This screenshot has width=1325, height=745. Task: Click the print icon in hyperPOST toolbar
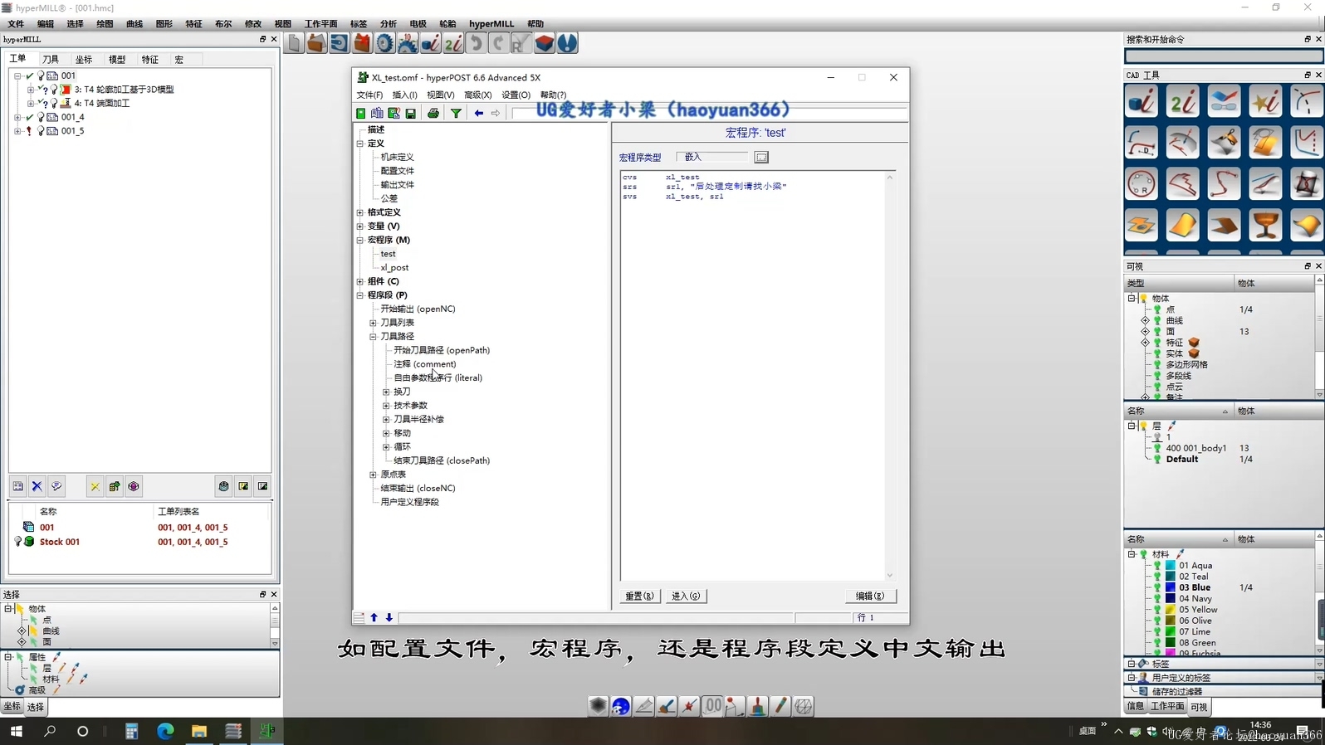pos(433,114)
